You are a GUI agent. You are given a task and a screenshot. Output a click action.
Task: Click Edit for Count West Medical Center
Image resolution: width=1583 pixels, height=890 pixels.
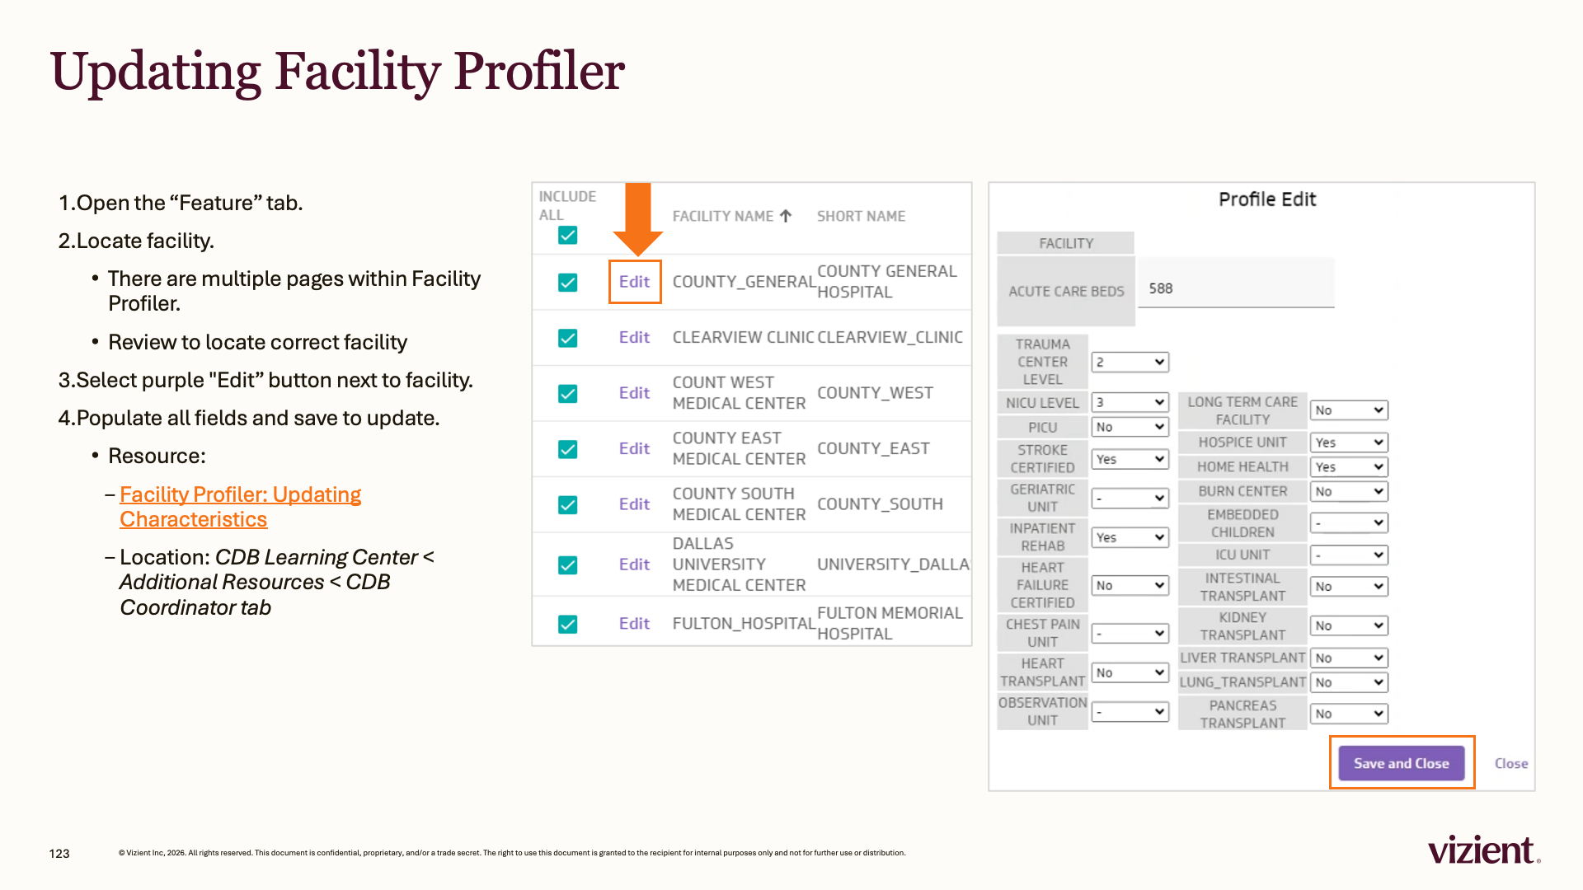point(634,393)
